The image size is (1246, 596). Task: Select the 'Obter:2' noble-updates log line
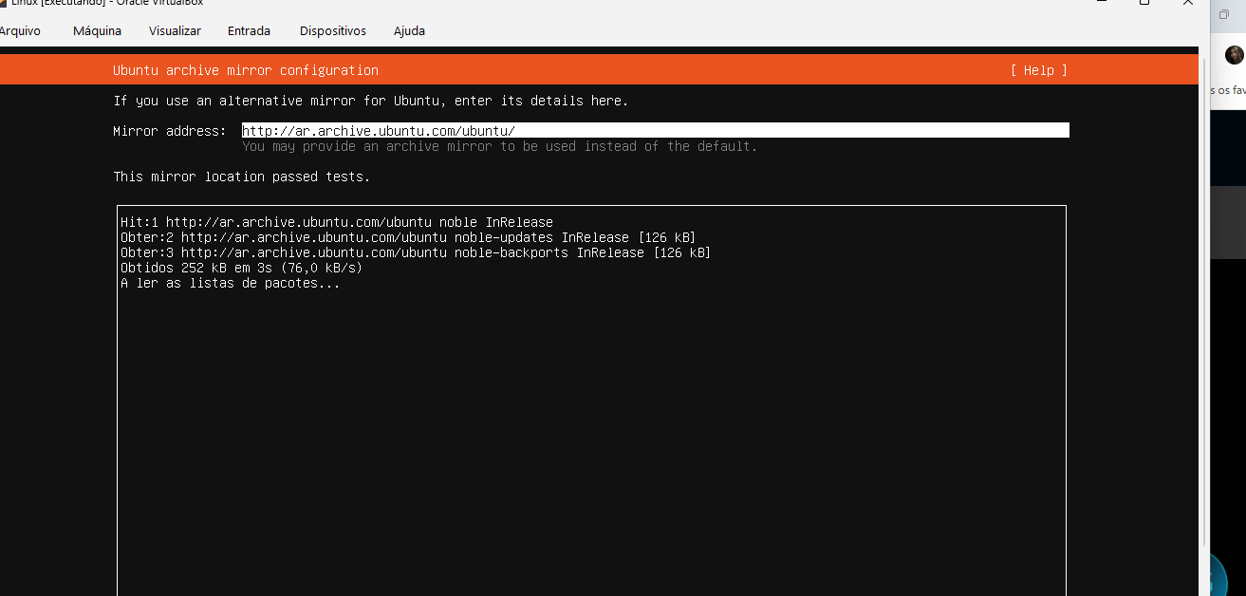(x=408, y=237)
